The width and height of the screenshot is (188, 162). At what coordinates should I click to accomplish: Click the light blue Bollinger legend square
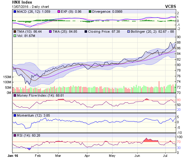tap(129, 31)
